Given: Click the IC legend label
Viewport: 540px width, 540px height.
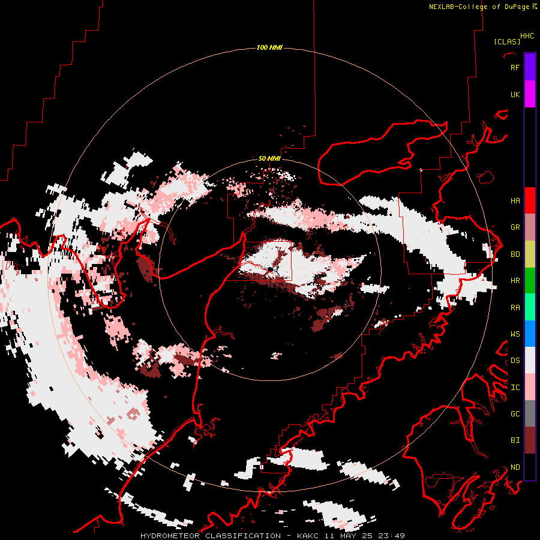Looking at the screenshot, I should click(x=515, y=387).
